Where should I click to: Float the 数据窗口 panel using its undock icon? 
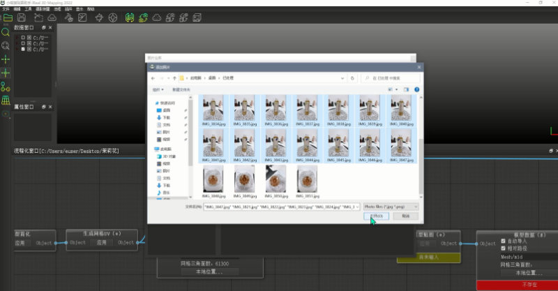tap(44, 27)
